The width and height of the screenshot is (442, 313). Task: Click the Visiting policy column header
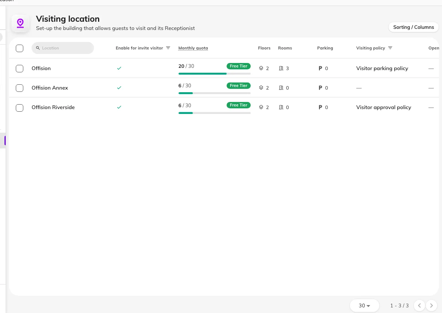click(371, 48)
